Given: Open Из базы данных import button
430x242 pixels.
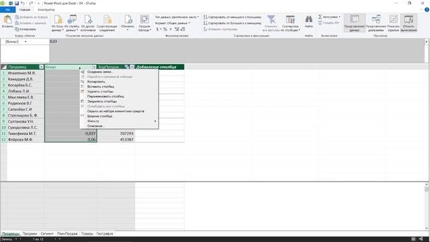Looking at the screenshot, I should (x=58, y=24).
